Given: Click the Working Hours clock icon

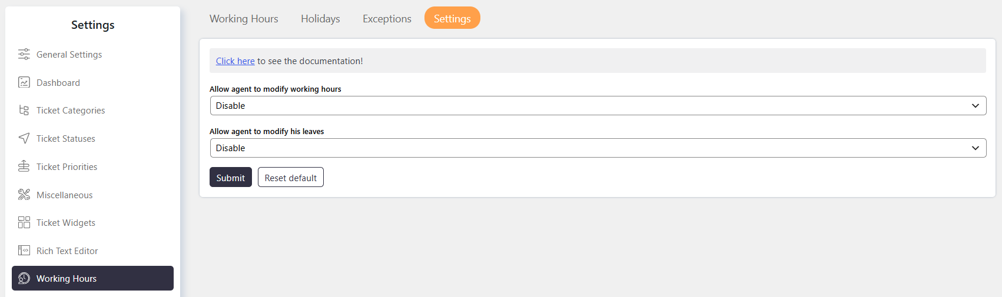Looking at the screenshot, I should coord(24,278).
